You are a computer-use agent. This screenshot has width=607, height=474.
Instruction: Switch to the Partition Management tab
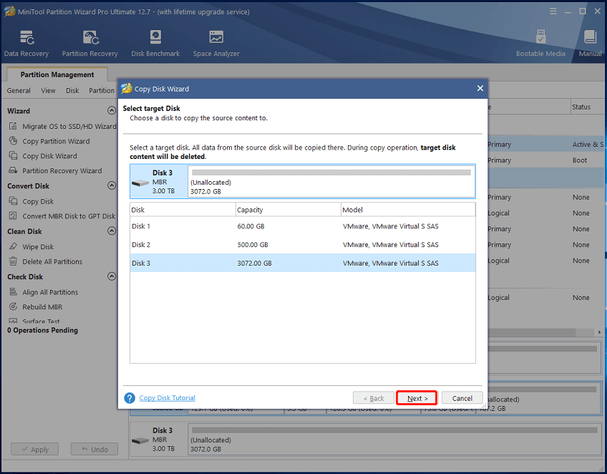57,74
